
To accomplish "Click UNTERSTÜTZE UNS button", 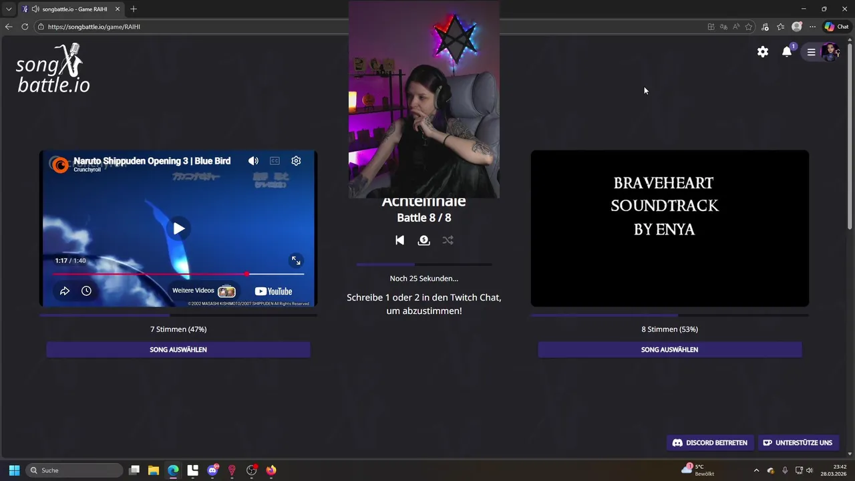I will pyautogui.click(x=798, y=443).
